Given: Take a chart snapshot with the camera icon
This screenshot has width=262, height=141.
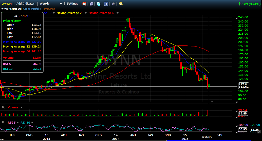Looking at the screenshot, I should tap(114, 4).
